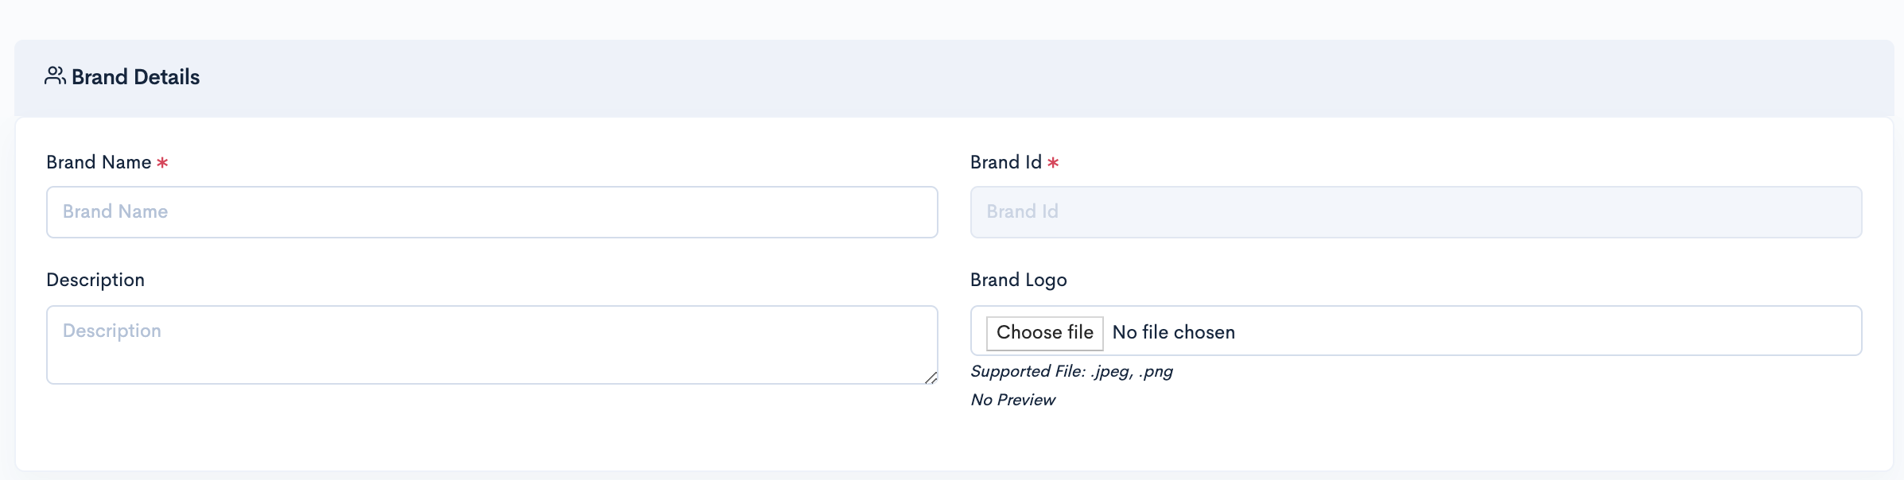Click the Description textarea resize handle

tap(931, 378)
